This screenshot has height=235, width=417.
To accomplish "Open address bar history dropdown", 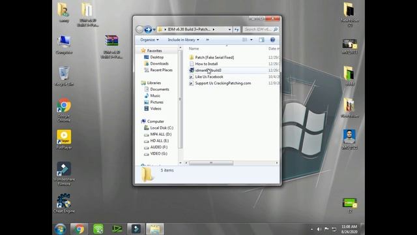I will tap(230, 29).
